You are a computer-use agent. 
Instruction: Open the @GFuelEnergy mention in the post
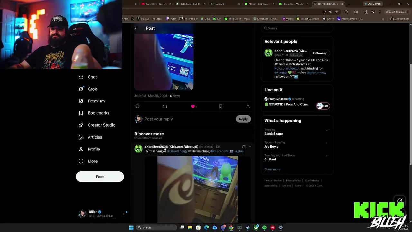[x=177, y=151]
